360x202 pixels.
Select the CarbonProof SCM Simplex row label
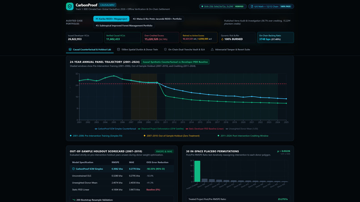click(89, 169)
